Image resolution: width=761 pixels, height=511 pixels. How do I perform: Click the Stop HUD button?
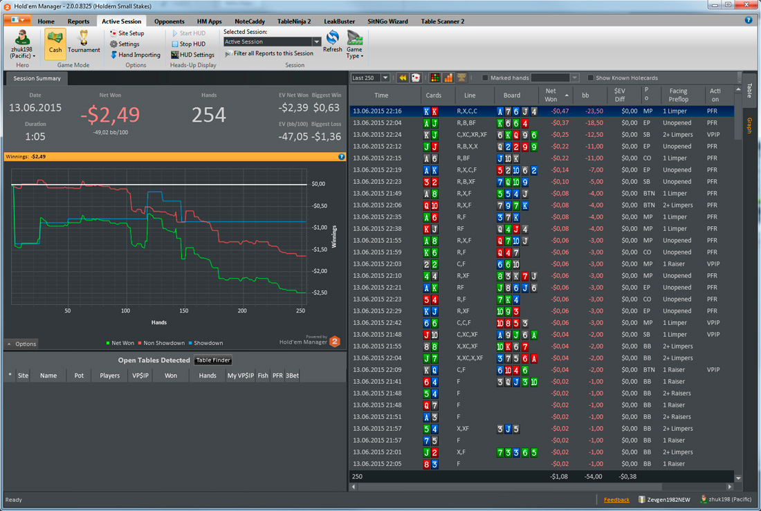(188, 44)
